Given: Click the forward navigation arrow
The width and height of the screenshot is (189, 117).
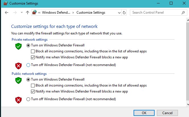Looking at the screenshot, I should [15, 13].
